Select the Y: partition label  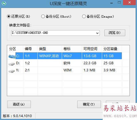pyautogui.click(x=17, y=70)
